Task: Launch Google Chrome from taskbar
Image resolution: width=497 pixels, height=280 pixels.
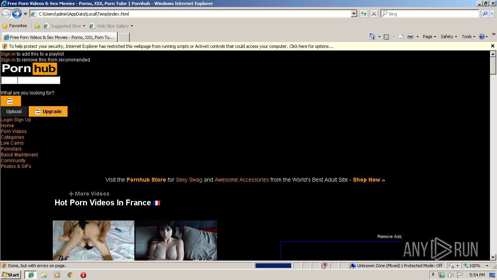Action: click(70, 275)
